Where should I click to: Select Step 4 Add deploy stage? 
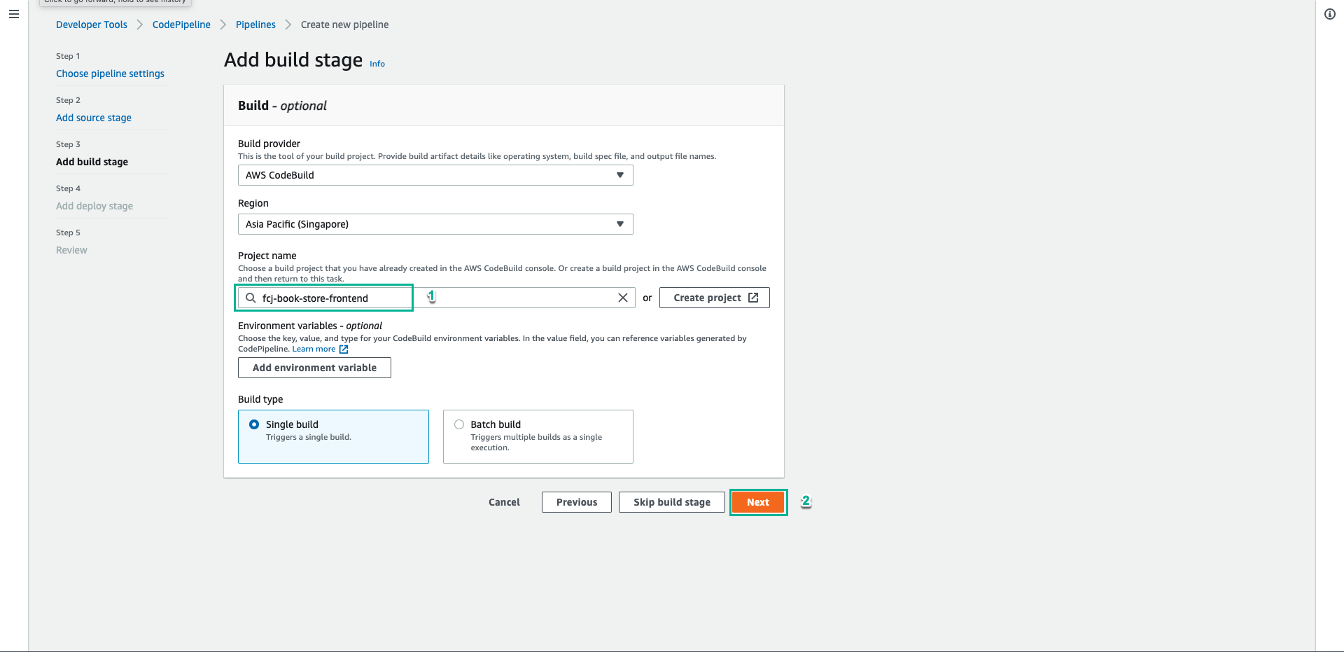click(x=94, y=206)
